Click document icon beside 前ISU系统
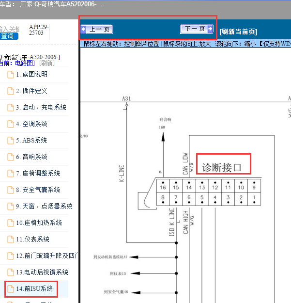 coord(11,289)
